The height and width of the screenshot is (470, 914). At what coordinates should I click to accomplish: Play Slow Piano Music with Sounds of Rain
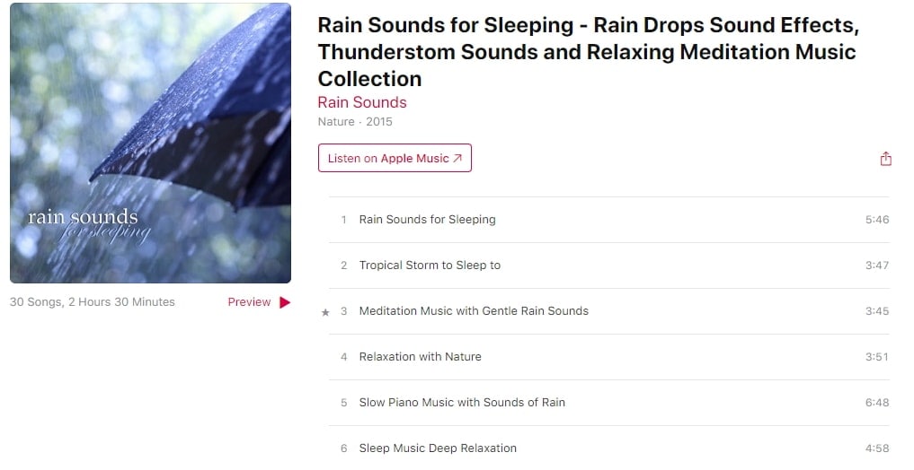tap(462, 403)
